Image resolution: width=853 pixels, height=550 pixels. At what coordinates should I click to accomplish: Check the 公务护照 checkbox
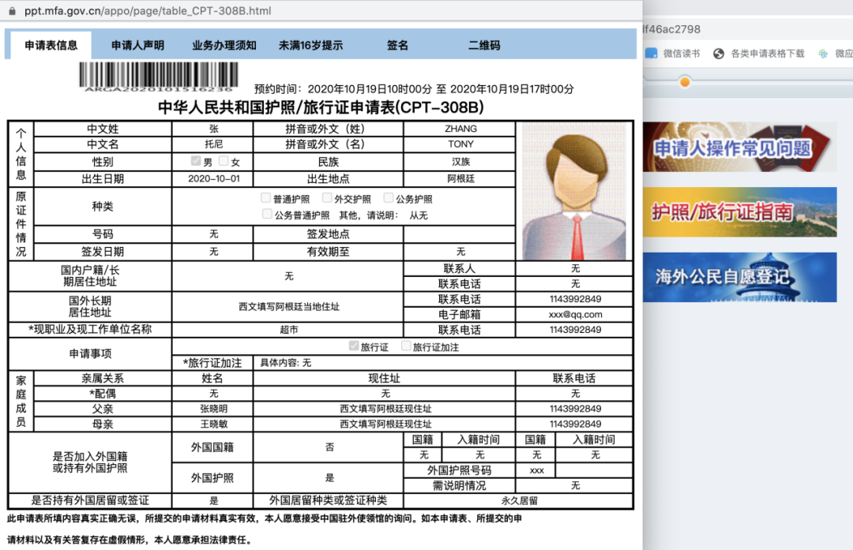click(387, 197)
